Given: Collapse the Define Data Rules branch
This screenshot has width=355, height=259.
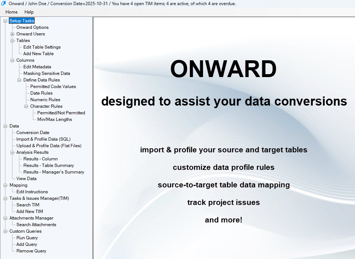Looking at the screenshot, I should tap(19, 80).
